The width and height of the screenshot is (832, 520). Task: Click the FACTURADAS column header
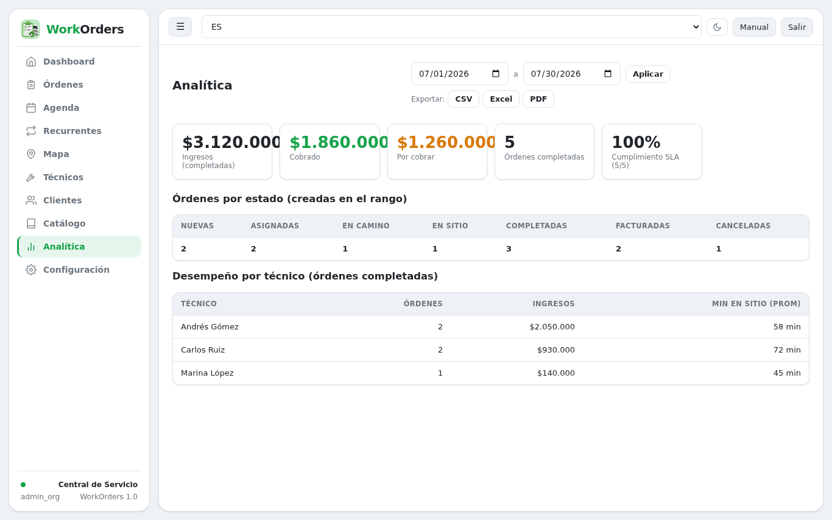coord(643,226)
